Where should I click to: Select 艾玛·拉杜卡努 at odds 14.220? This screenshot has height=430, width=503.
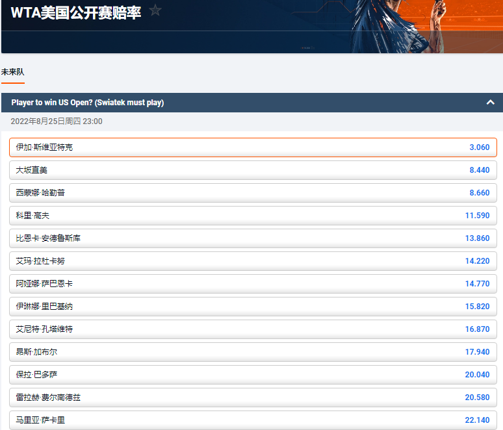[x=253, y=261]
